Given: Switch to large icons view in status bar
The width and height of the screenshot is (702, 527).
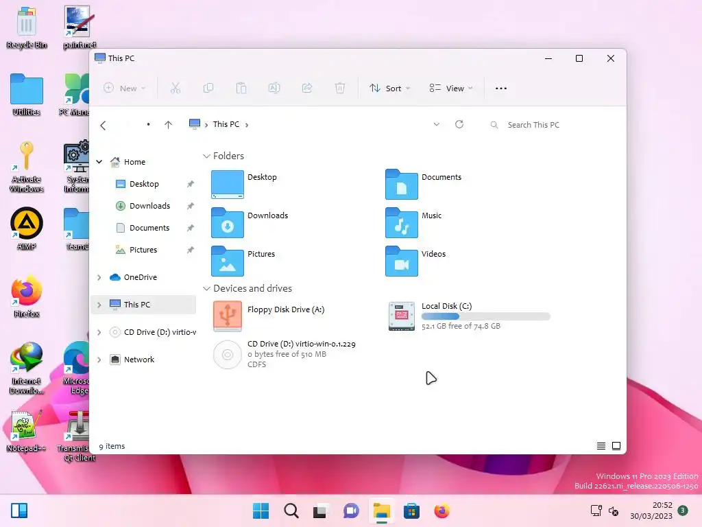Looking at the screenshot, I should tap(616, 446).
